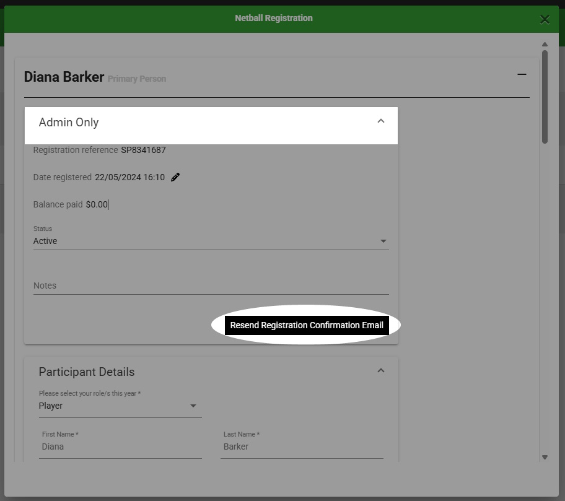Click the Participant Details heading
This screenshot has height=501, width=565.
[x=87, y=372]
